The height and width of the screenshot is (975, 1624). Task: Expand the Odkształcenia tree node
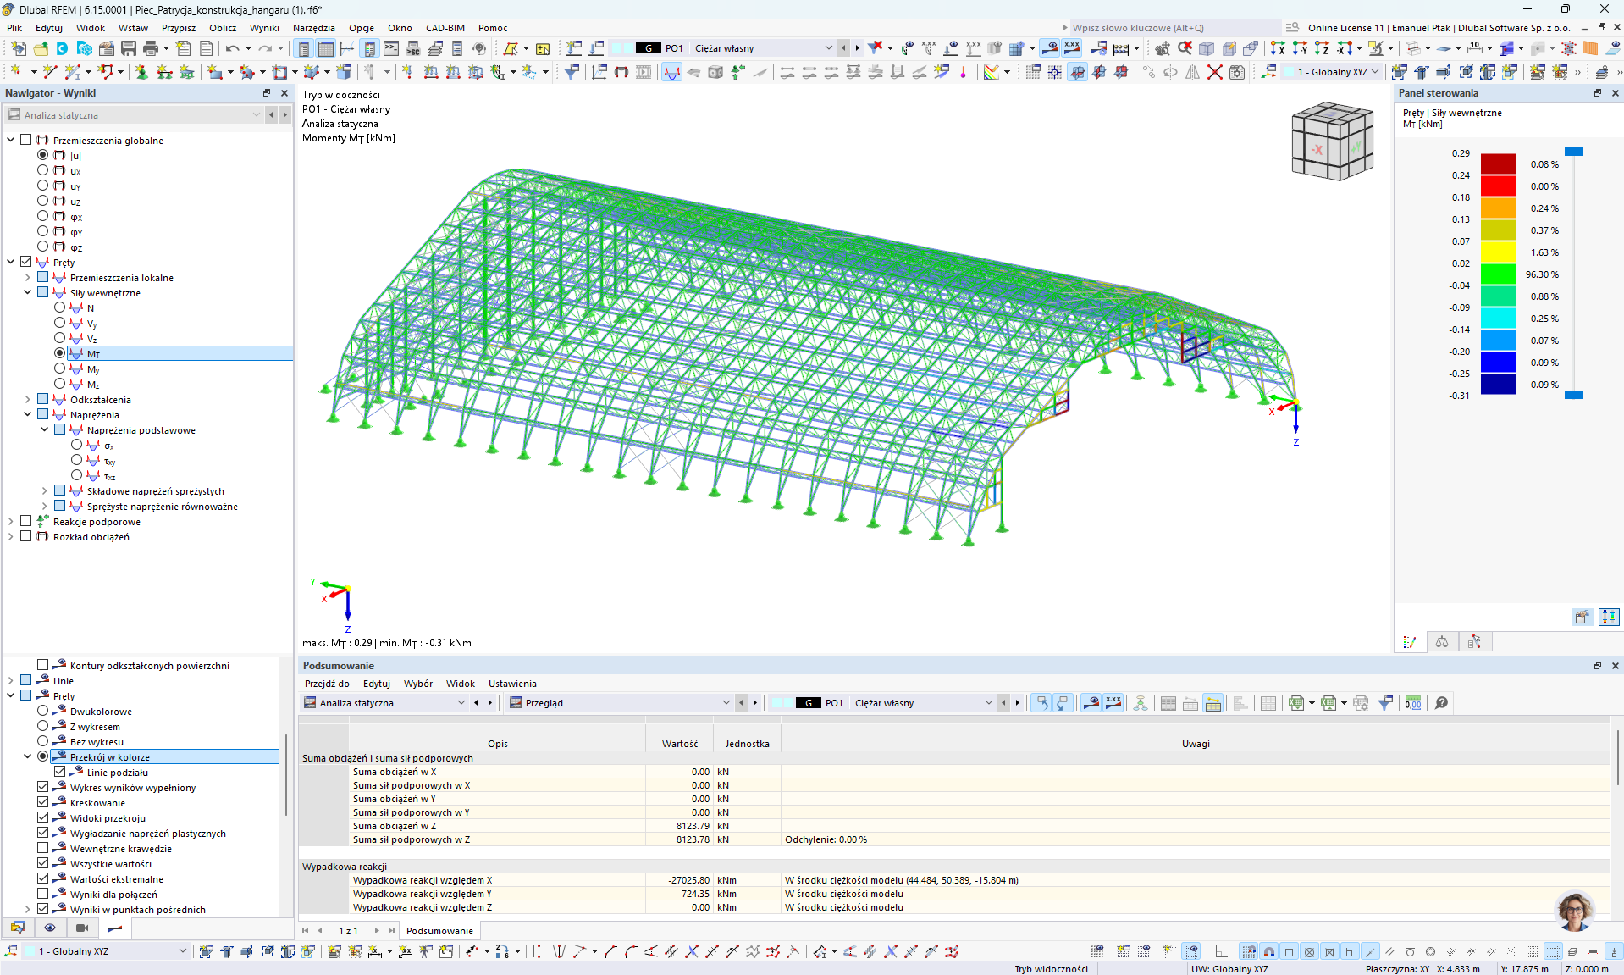(28, 399)
